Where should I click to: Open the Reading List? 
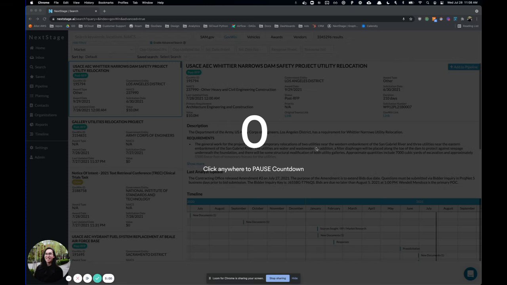coord(468,26)
